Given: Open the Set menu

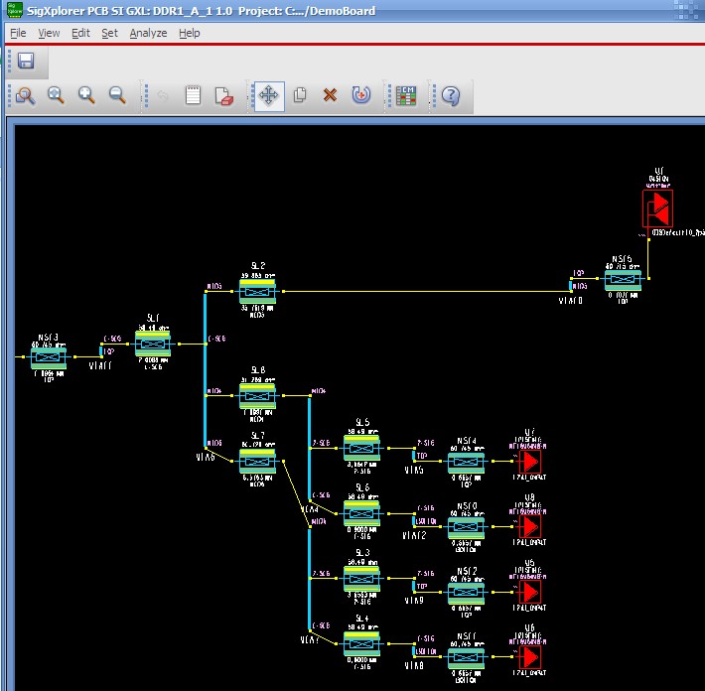Looking at the screenshot, I should pos(109,33).
